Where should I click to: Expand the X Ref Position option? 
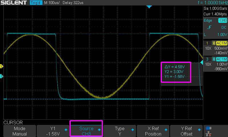pos(153,131)
